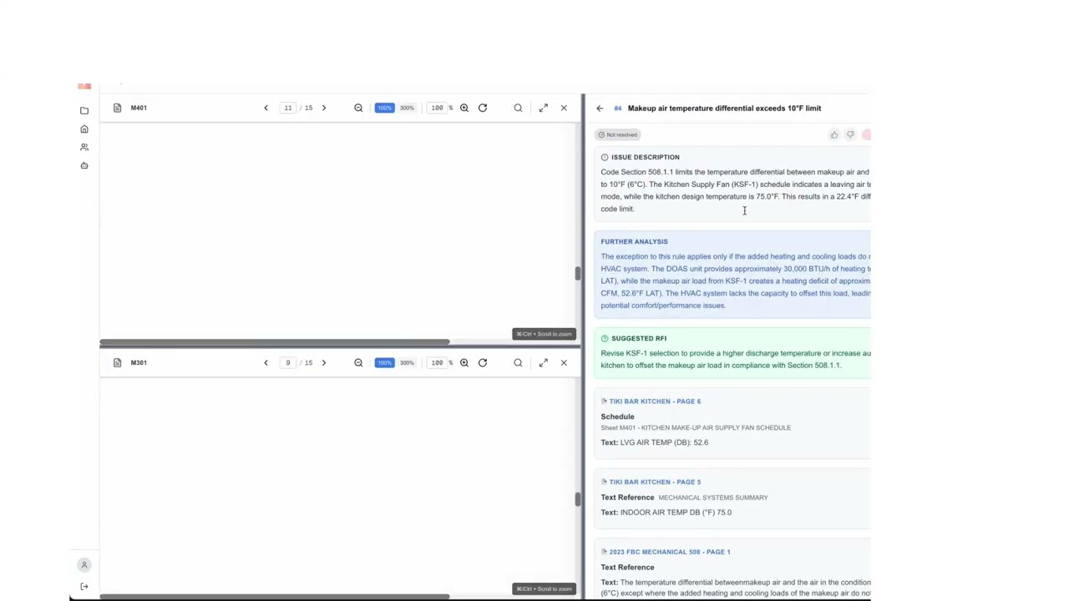This screenshot has width=1069, height=601.
Task: Zoom in on the M301 viewer
Action: coord(464,362)
